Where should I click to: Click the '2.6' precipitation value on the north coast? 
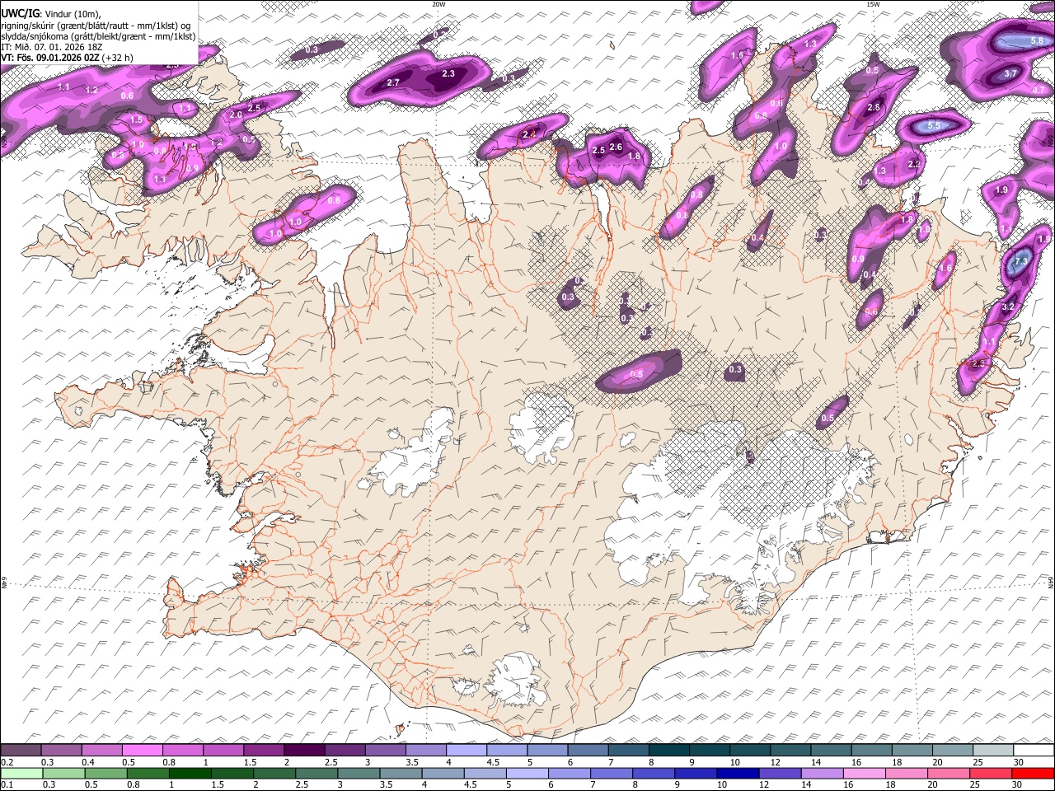point(615,147)
